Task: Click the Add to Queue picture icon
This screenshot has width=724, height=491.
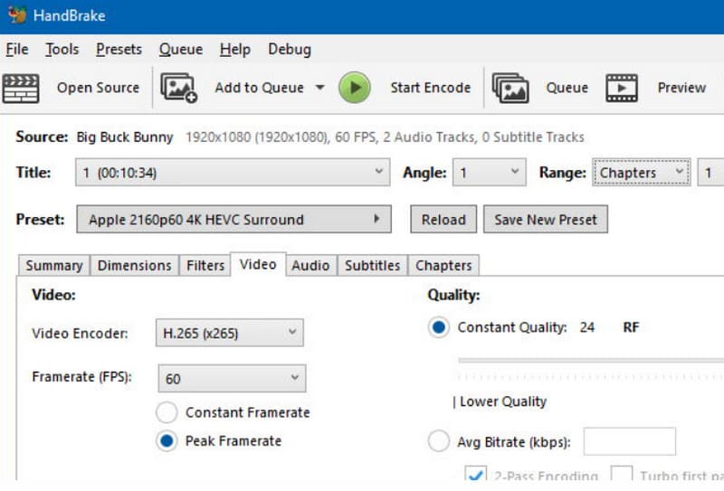Action: click(x=178, y=88)
